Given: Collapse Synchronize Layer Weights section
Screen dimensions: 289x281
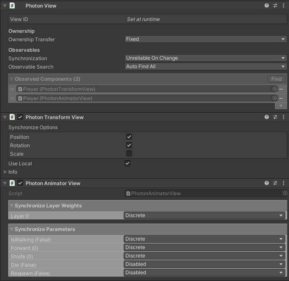Looking at the screenshot, I should point(11,206).
